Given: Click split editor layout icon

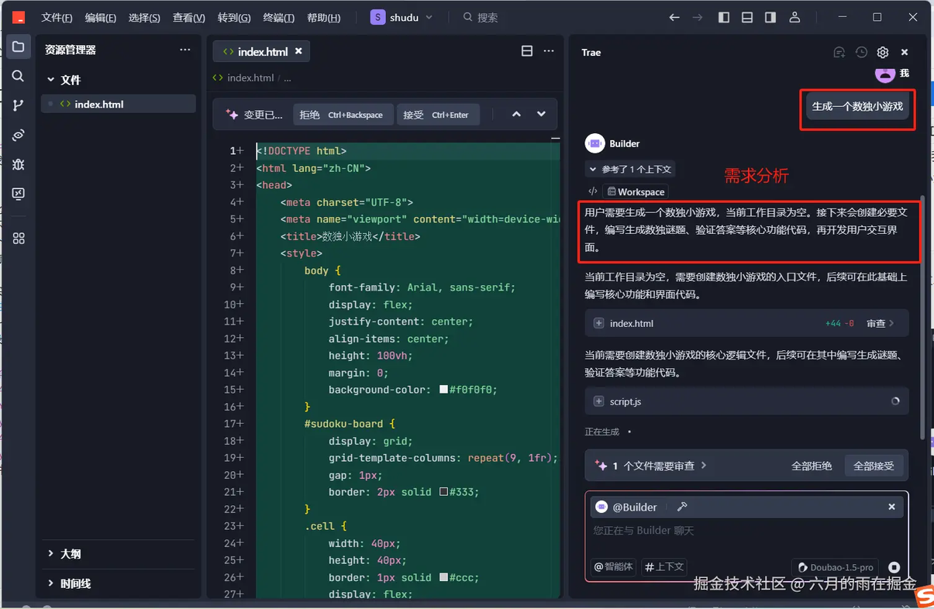Looking at the screenshot, I should point(527,51).
